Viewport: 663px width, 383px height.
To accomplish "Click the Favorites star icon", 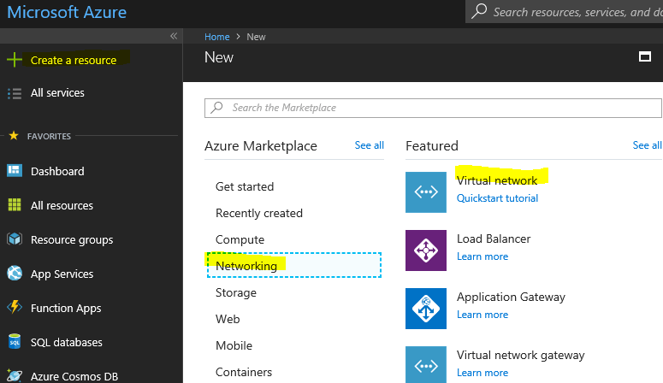I will tap(14, 136).
